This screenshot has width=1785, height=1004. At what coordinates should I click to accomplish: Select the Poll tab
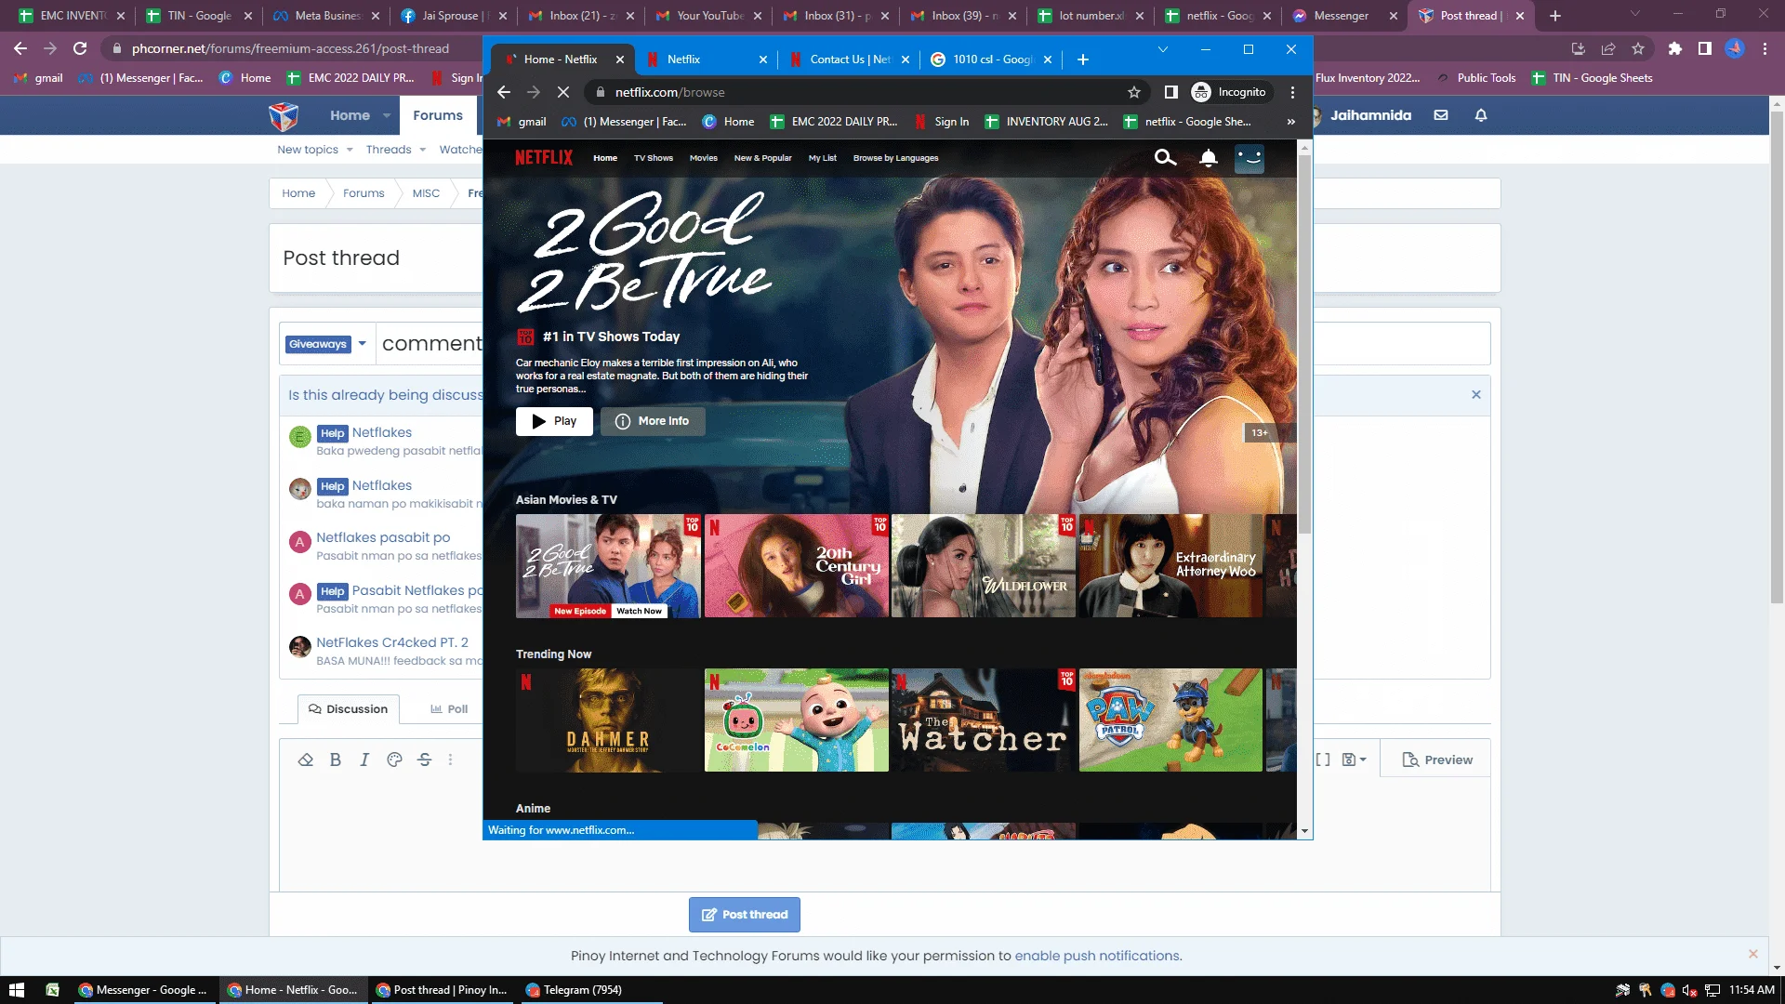(449, 709)
